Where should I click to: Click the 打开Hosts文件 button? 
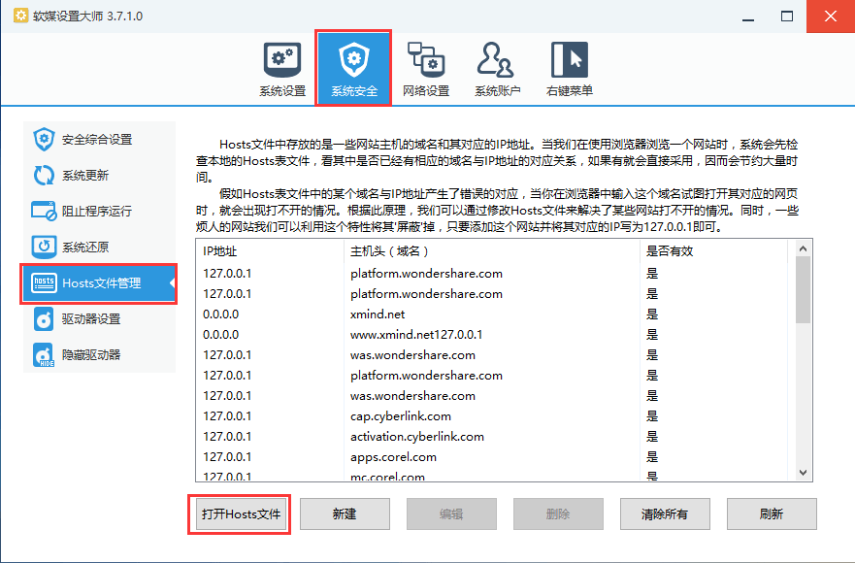point(241,513)
